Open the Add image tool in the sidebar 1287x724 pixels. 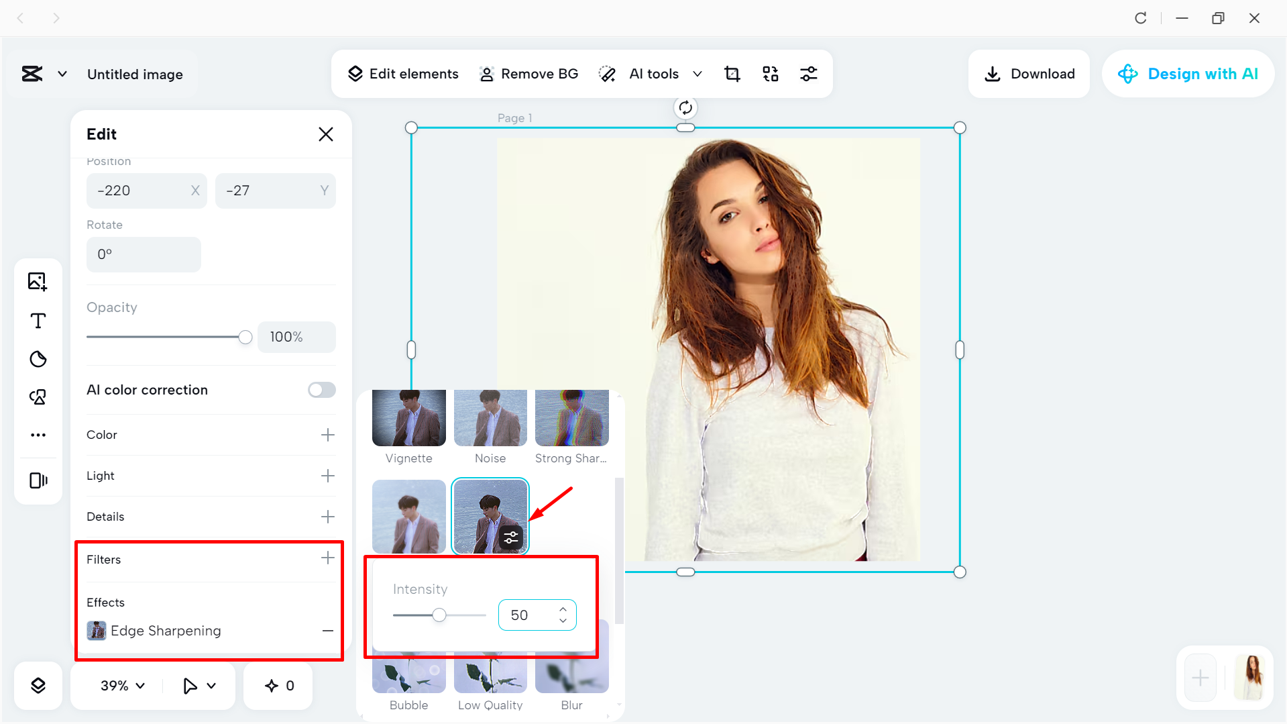click(x=38, y=281)
